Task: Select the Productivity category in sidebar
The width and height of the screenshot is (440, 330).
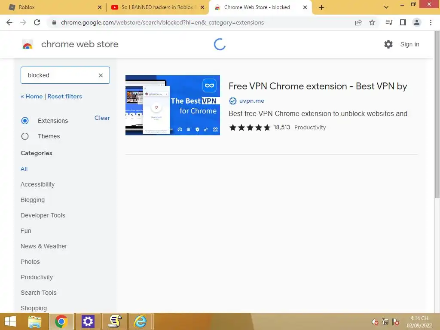Action: 37,277
